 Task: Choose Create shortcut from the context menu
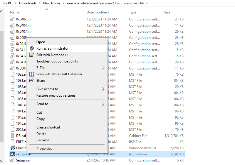[48, 127]
